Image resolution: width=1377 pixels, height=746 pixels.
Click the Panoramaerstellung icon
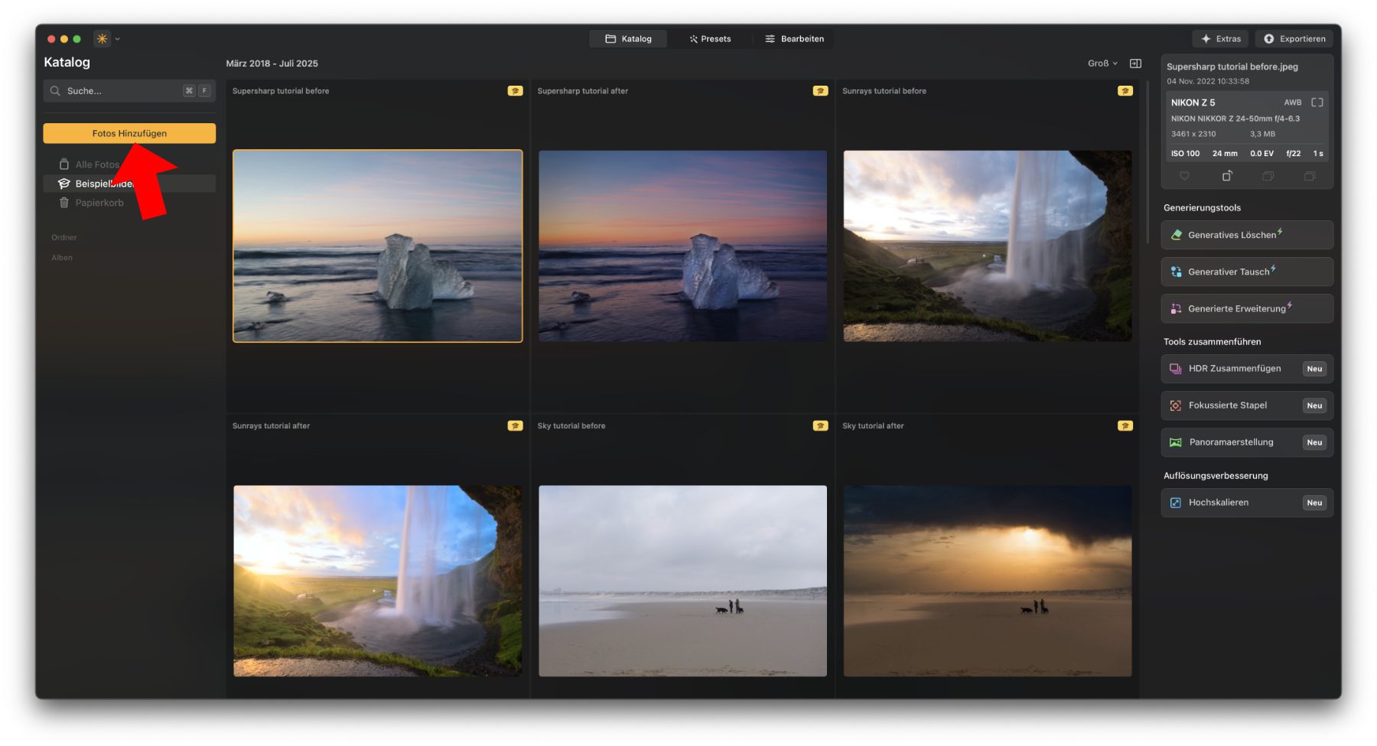1176,442
